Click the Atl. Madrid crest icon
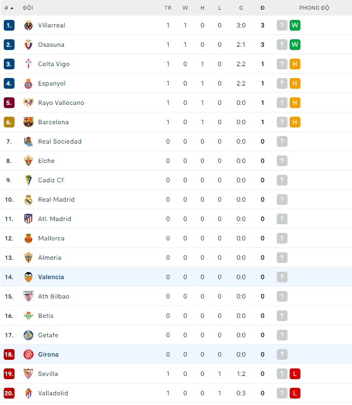The width and height of the screenshot is (352, 405). point(28,219)
